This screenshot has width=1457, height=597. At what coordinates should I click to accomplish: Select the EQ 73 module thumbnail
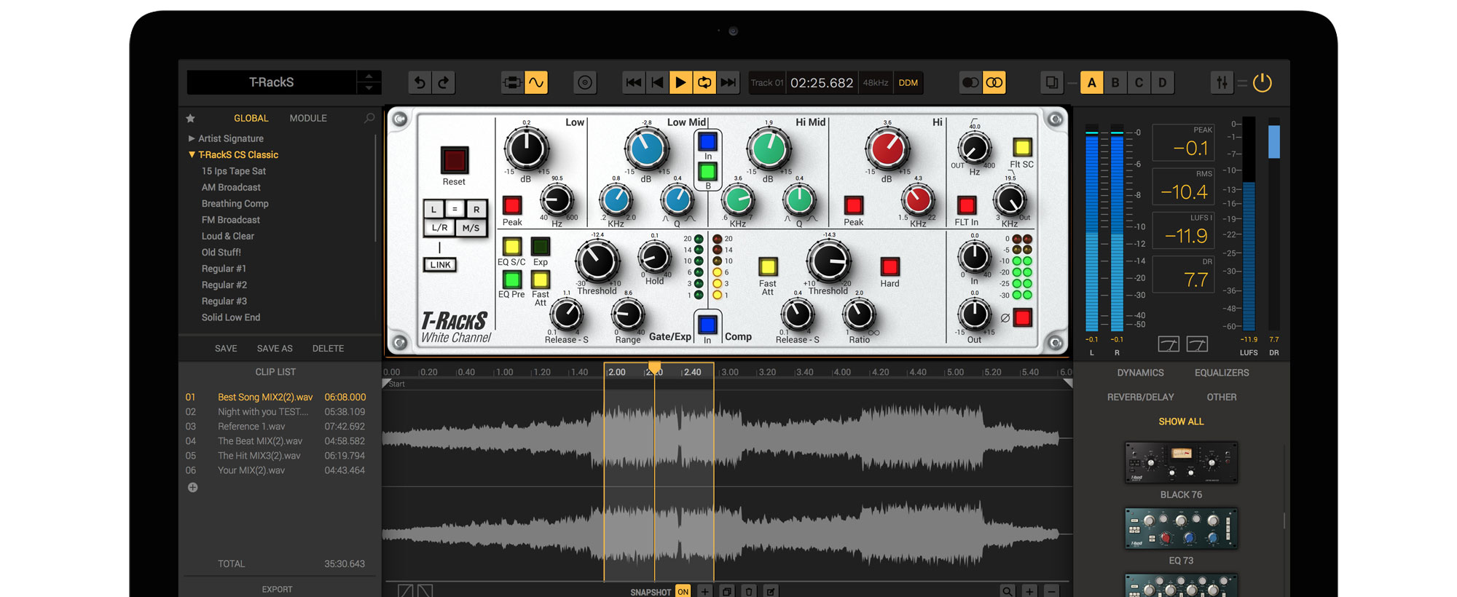point(1181,529)
